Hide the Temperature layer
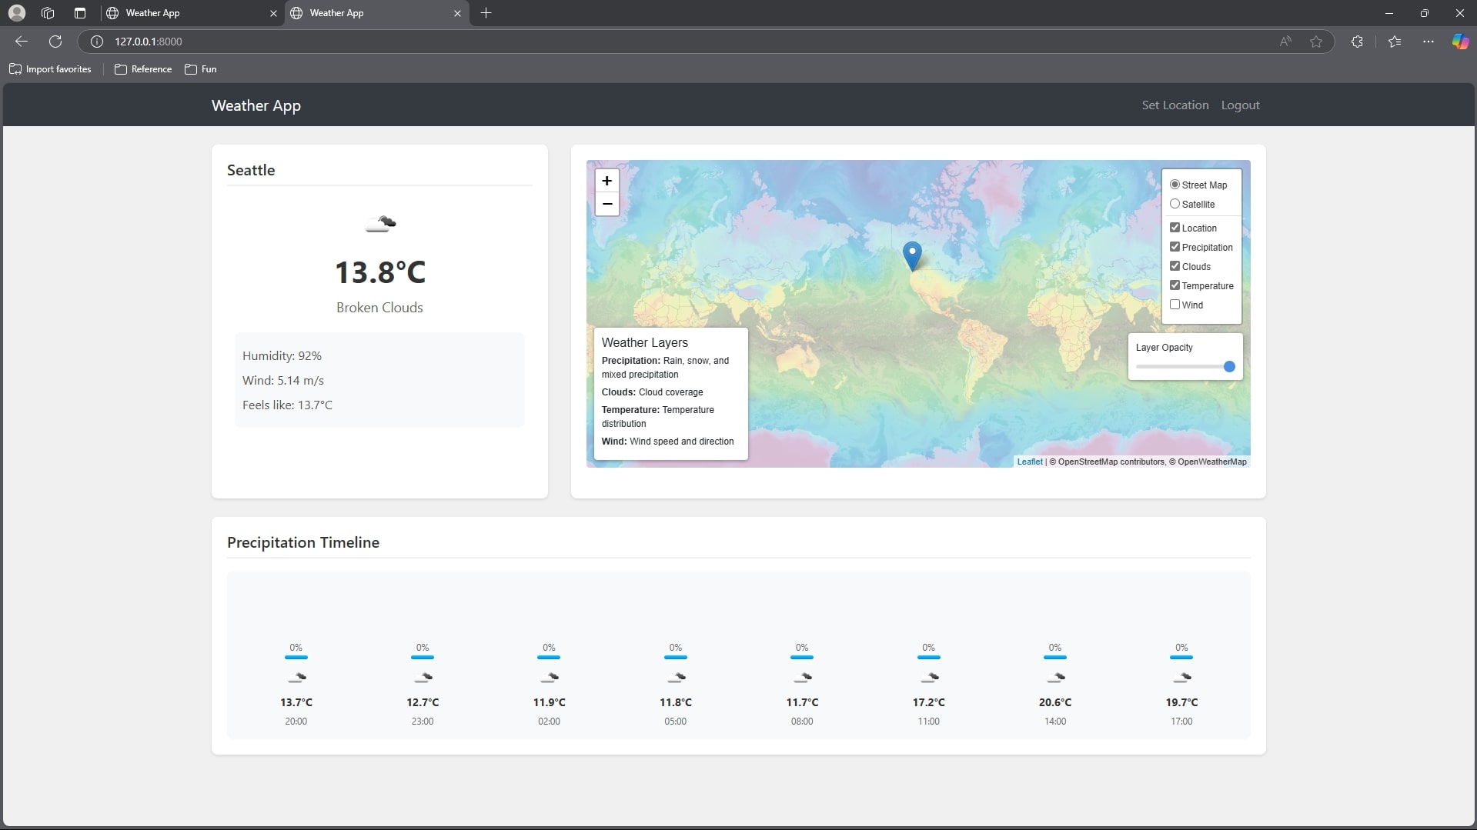1477x830 pixels. [1175, 285]
